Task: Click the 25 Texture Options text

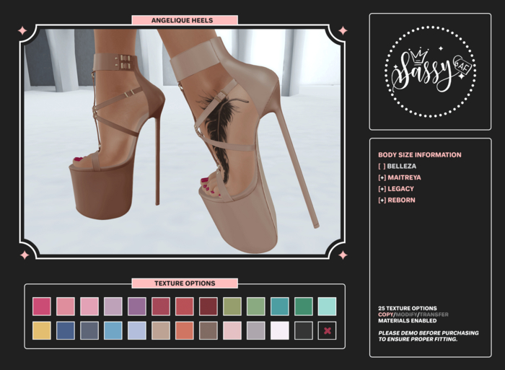Action: pyautogui.click(x=408, y=308)
